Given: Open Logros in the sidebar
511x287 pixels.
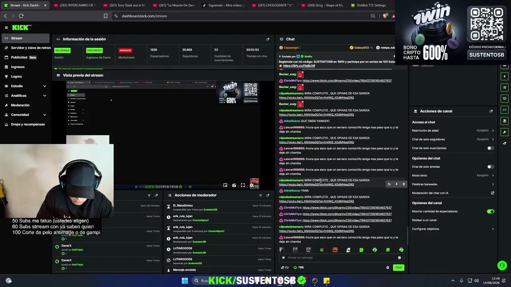Looking at the screenshot, I should click(26, 77).
